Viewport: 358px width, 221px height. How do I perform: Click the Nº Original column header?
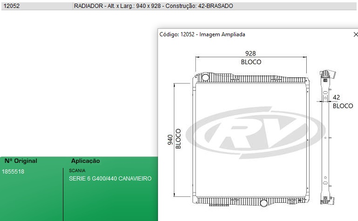21,161
